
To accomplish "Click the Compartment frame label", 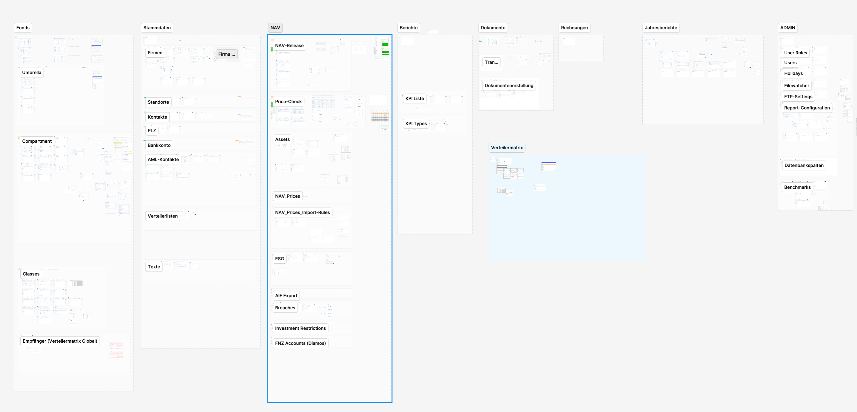I will pyautogui.click(x=37, y=141).
